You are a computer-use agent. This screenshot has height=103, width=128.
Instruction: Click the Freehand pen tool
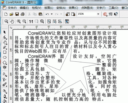coord(5,47)
